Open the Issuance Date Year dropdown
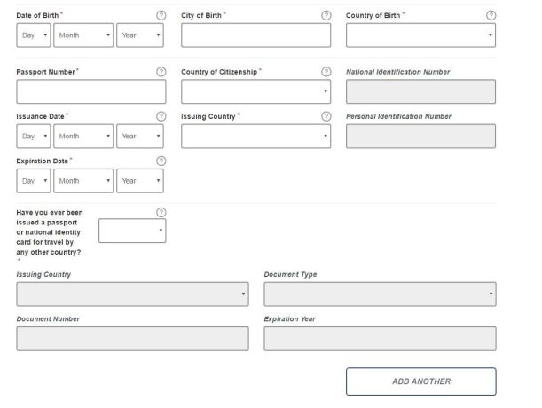542x408 pixels. [x=140, y=137]
